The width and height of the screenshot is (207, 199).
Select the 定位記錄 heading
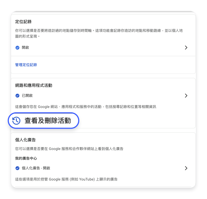(x=23, y=21)
